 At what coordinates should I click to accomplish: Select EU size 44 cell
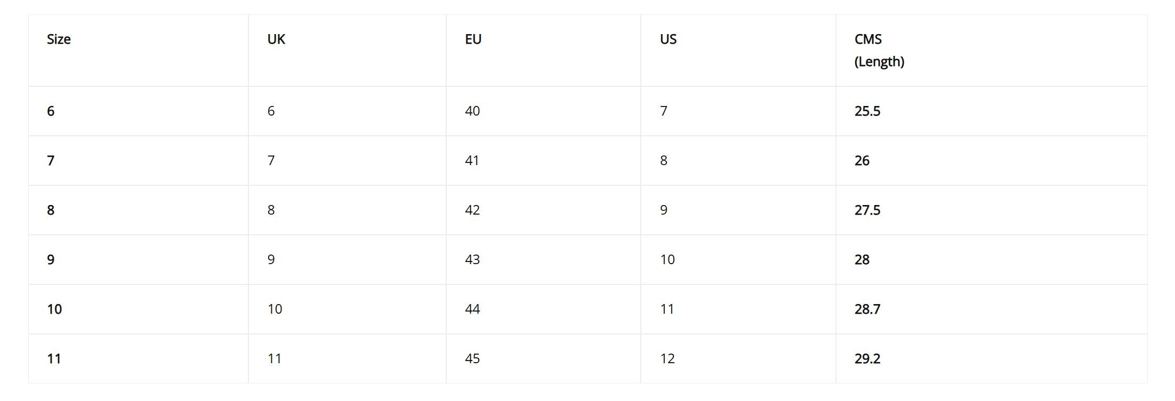coord(472,309)
